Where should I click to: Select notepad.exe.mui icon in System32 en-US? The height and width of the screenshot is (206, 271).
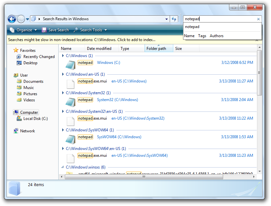[x=70, y=121]
